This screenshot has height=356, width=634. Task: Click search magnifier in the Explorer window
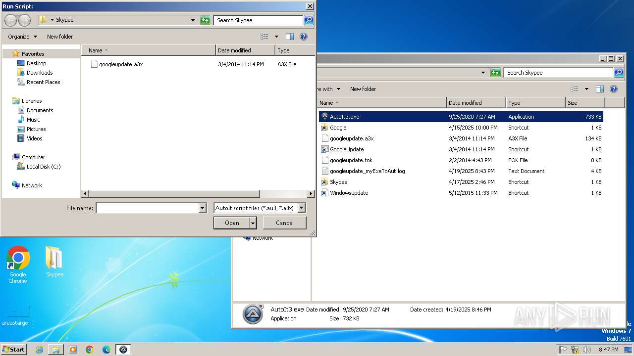tap(619, 73)
